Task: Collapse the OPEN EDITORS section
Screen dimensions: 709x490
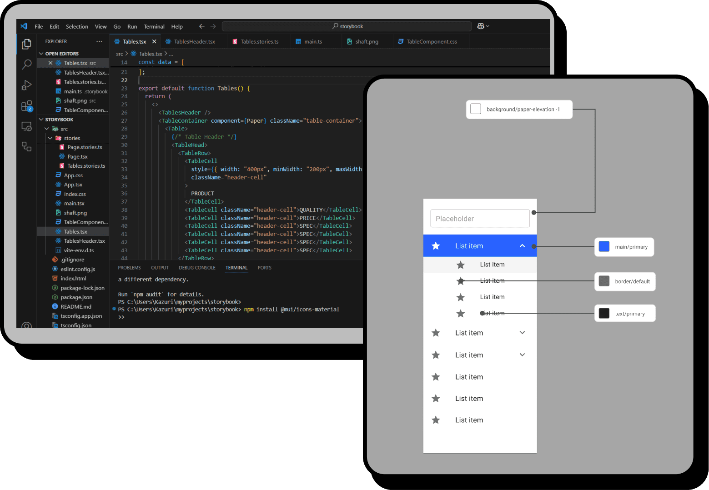Action: (41, 54)
